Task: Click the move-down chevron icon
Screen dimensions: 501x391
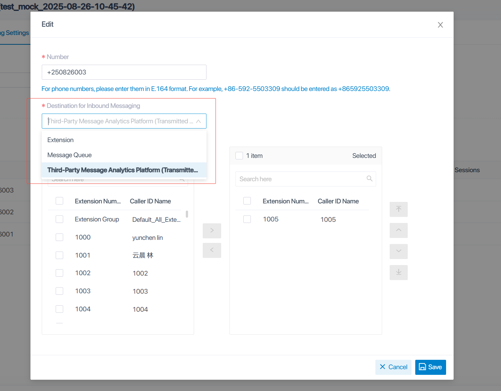Action: (399, 251)
